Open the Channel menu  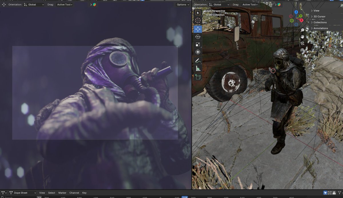click(x=74, y=193)
